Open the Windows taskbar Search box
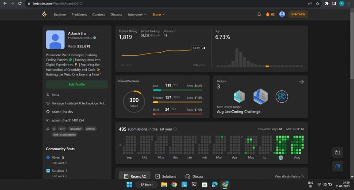Viewport: 354px width, 190px height. pyautogui.click(x=146, y=184)
